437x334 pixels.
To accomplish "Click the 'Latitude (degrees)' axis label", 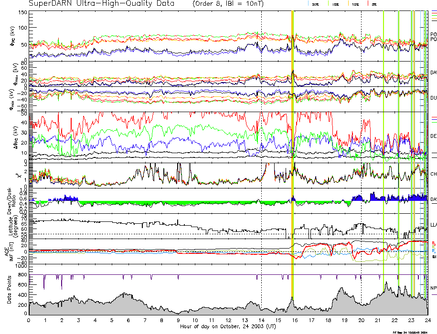I will coord(13,226).
